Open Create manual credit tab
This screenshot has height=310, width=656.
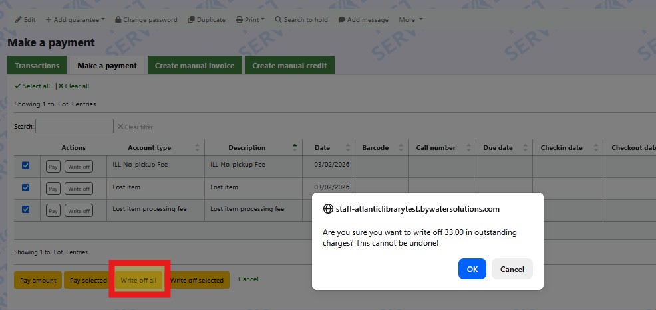tap(289, 66)
